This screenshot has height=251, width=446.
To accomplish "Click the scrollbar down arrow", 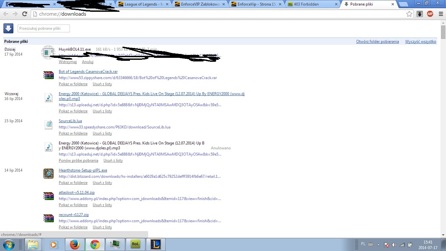I will (x=443, y=235).
